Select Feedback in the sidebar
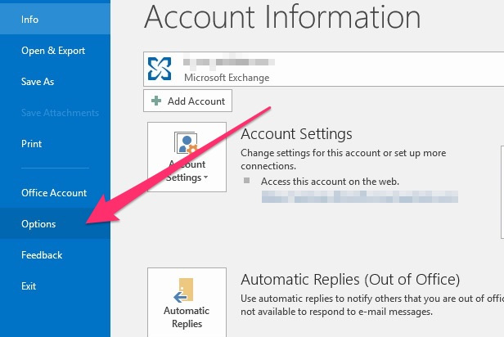Image resolution: width=504 pixels, height=337 pixels. click(x=42, y=255)
